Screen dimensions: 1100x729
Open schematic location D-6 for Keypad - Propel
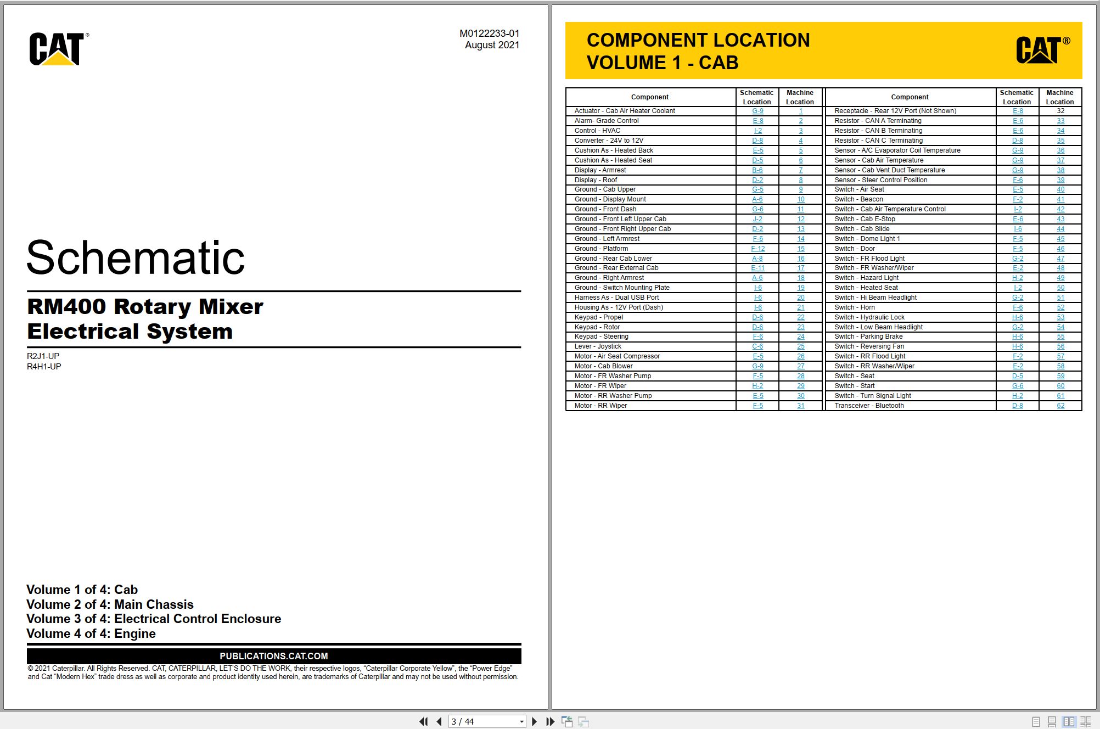pyautogui.click(x=757, y=317)
